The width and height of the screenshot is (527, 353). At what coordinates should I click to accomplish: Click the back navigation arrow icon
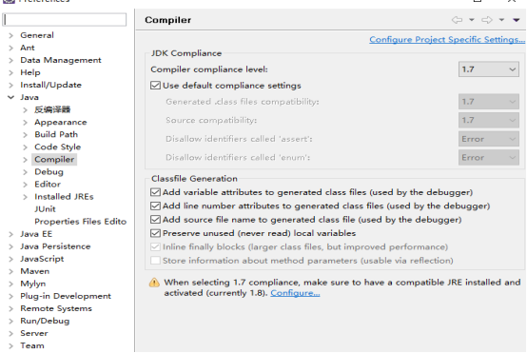[457, 20]
